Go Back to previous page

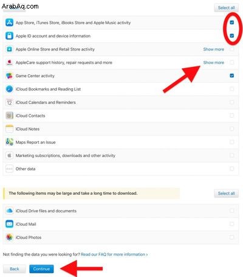coord(15,269)
